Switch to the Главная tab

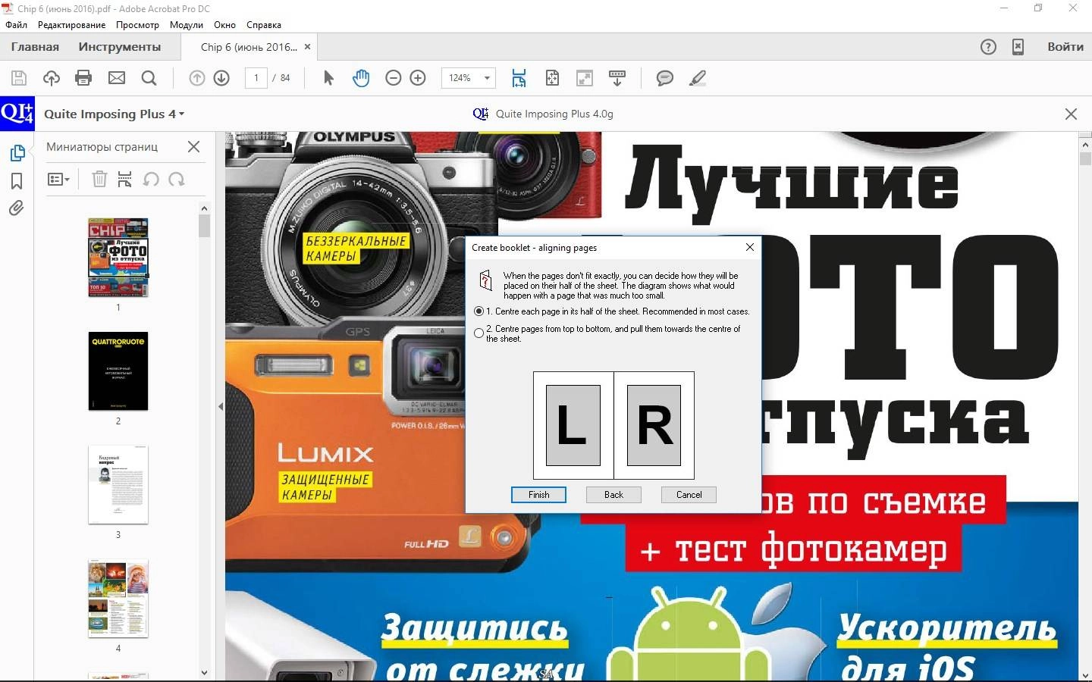click(35, 47)
